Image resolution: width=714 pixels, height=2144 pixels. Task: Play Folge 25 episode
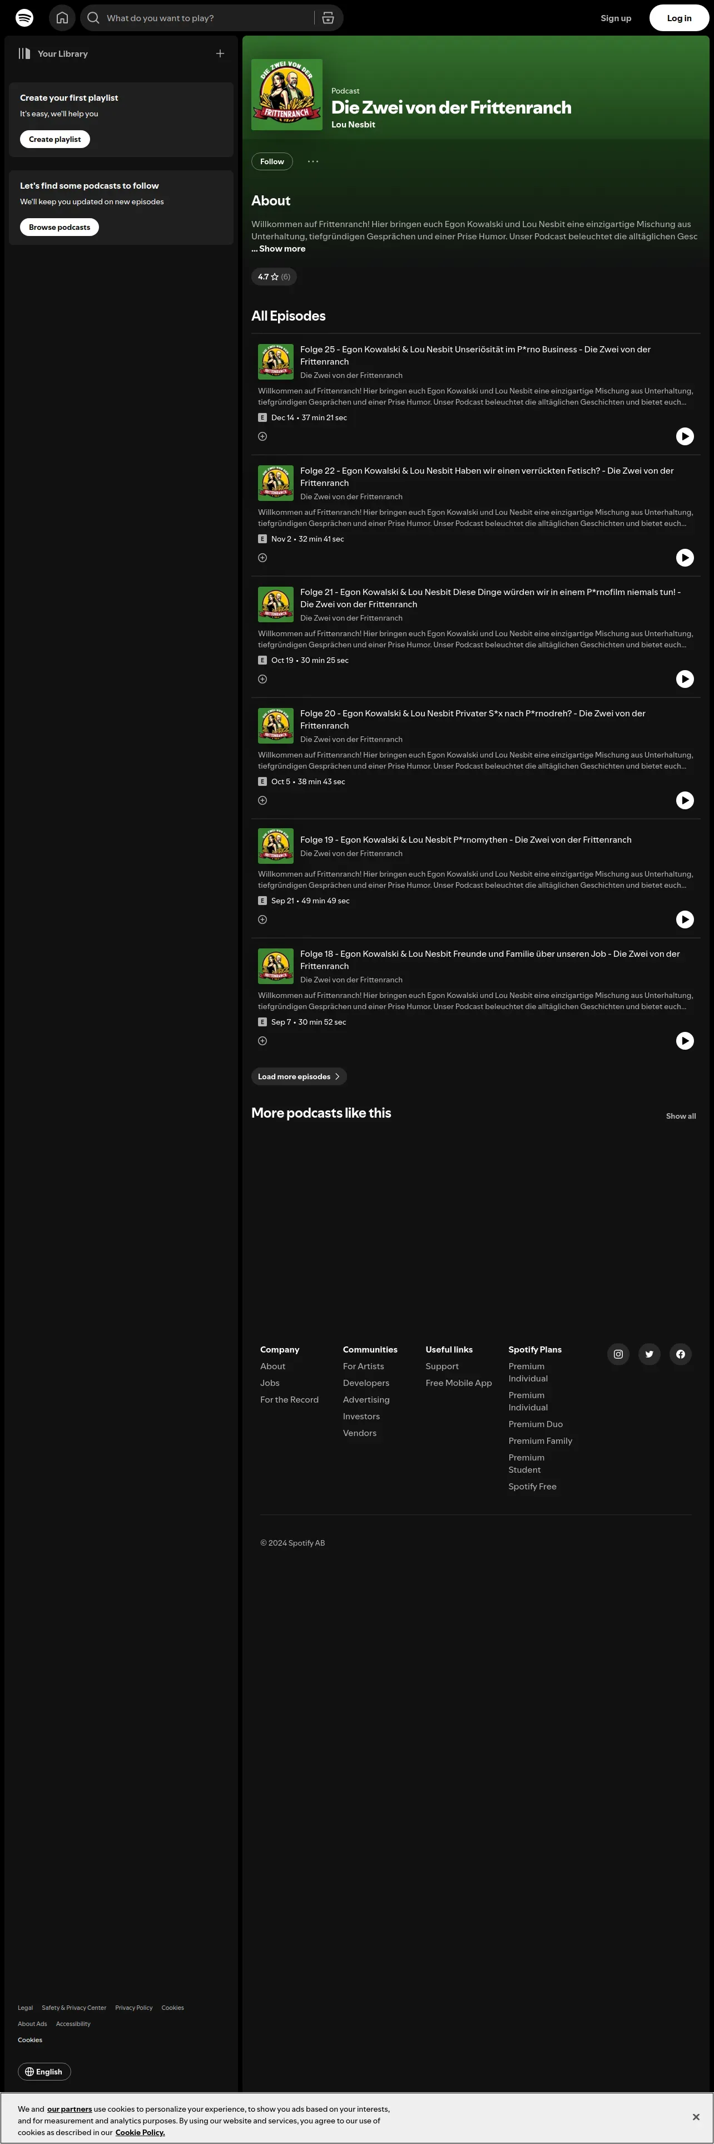[685, 436]
